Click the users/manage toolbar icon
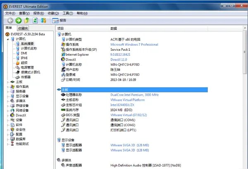 pyautogui.click(x=43, y=21)
